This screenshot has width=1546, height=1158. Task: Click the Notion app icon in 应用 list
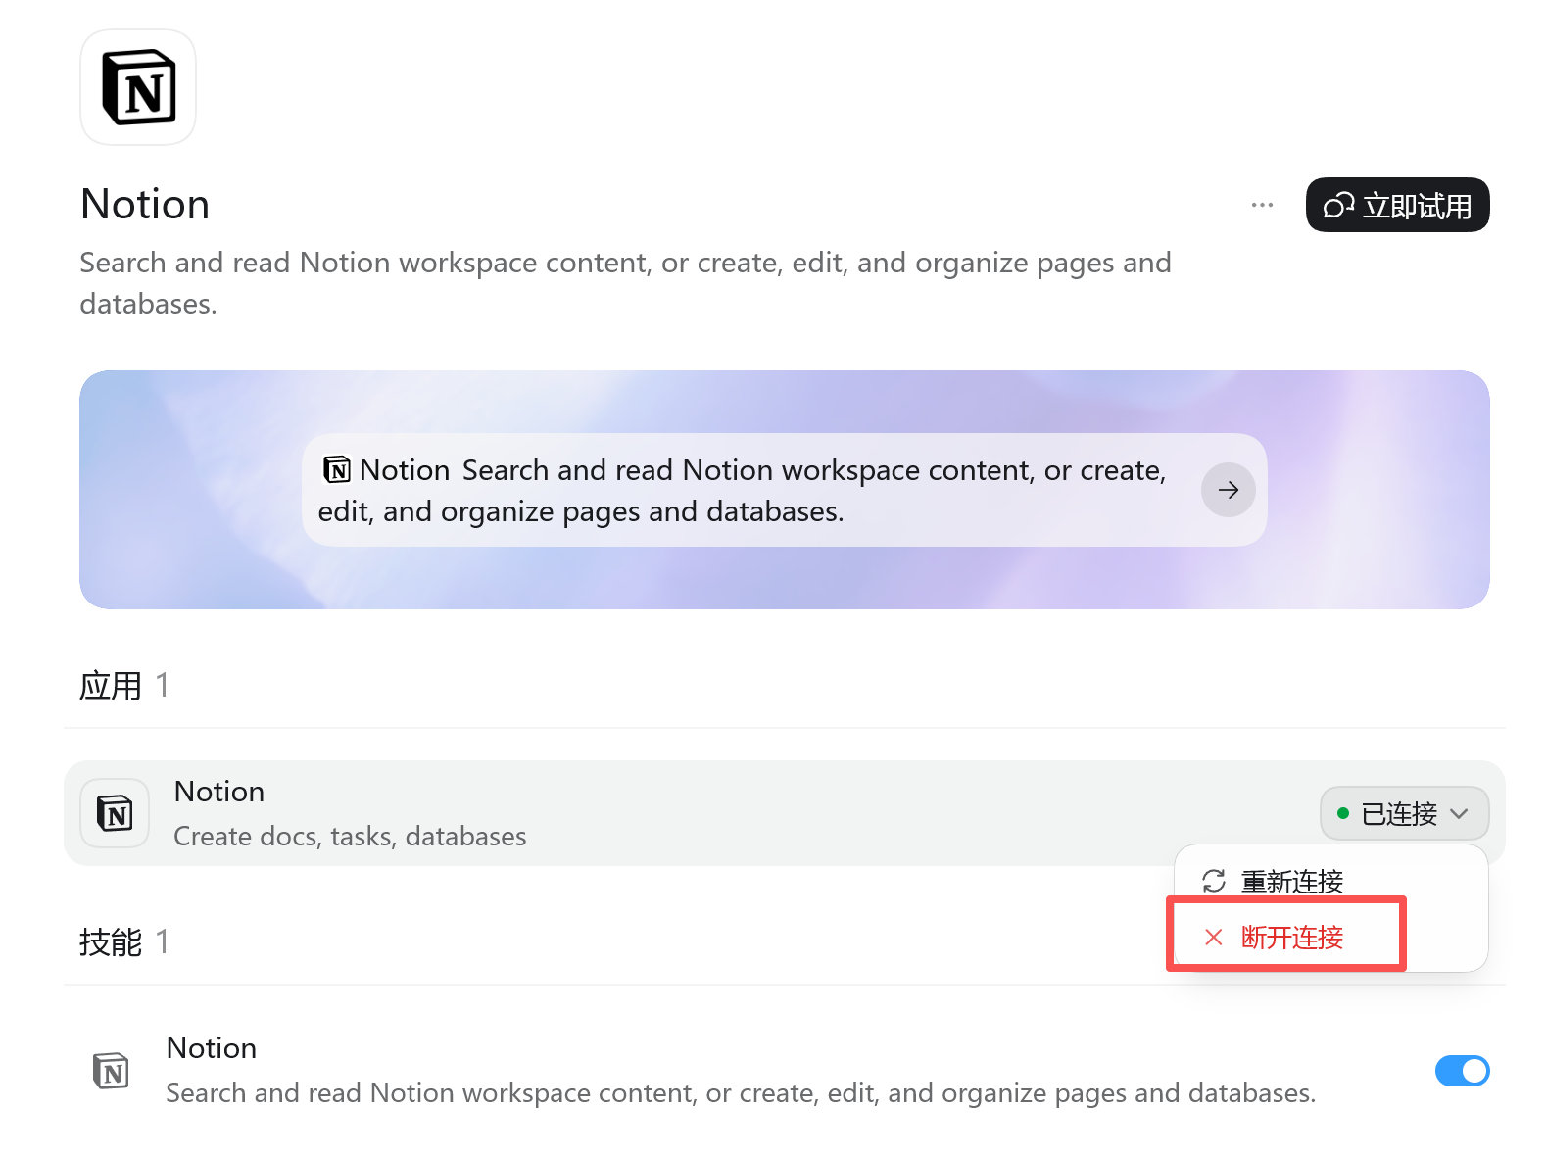tap(115, 813)
